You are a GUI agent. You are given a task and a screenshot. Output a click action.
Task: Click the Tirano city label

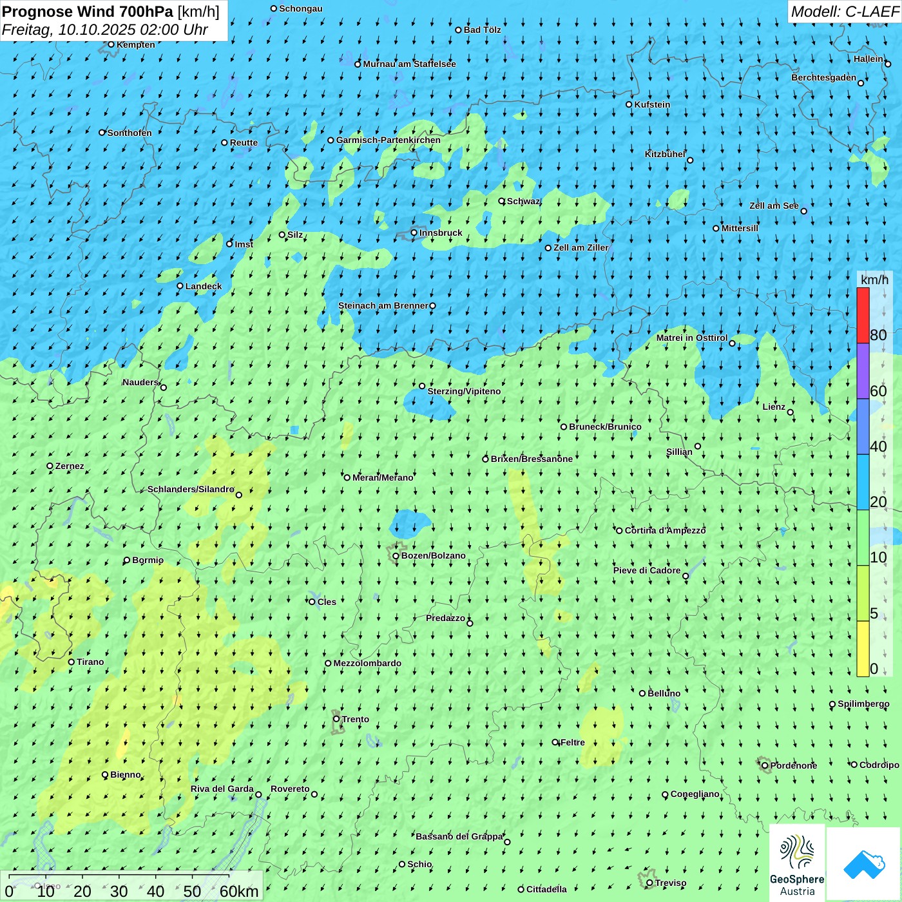coord(90,662)
